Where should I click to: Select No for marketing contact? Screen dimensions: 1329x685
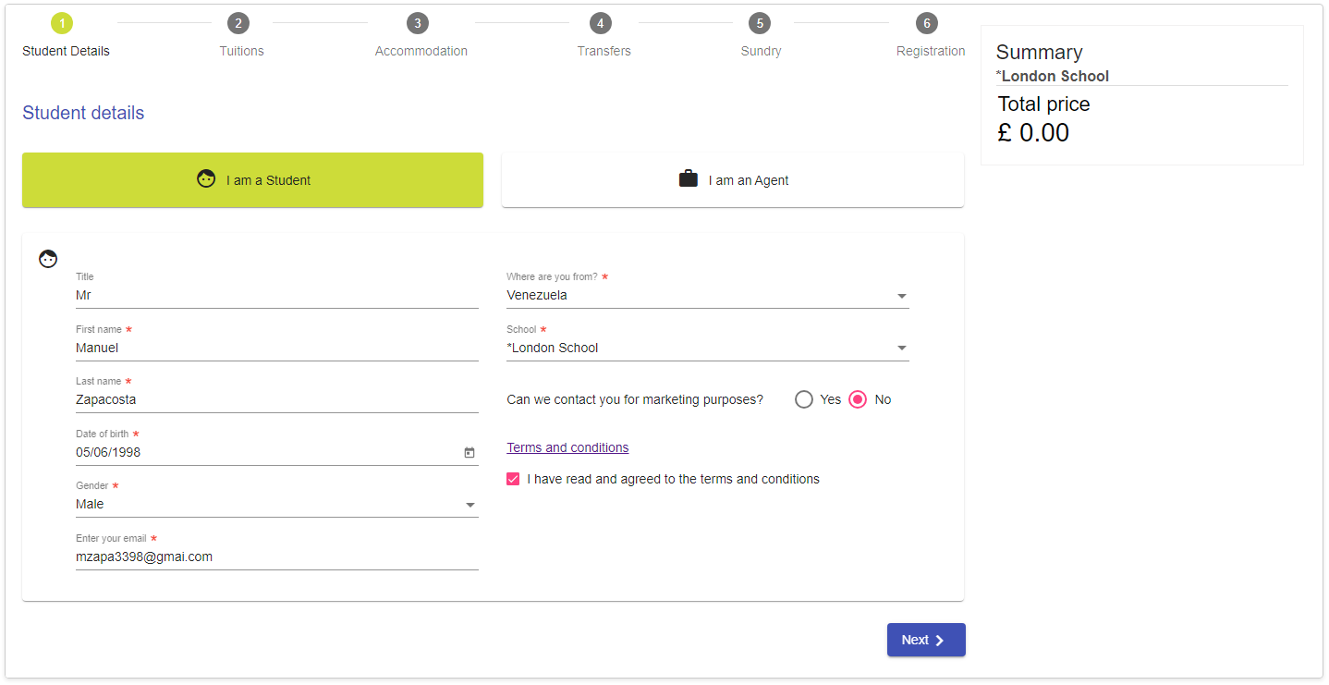click(858, 399)
